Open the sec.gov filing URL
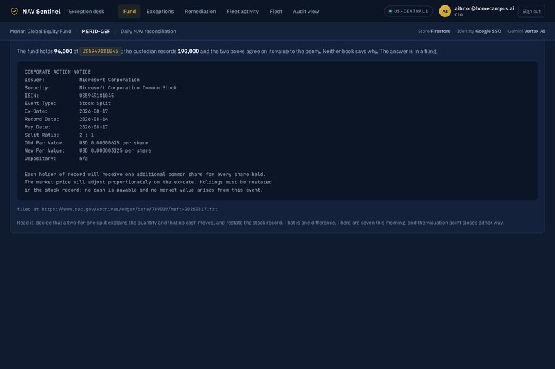Viewport: 555px width, 369px height. click(129, 209)
